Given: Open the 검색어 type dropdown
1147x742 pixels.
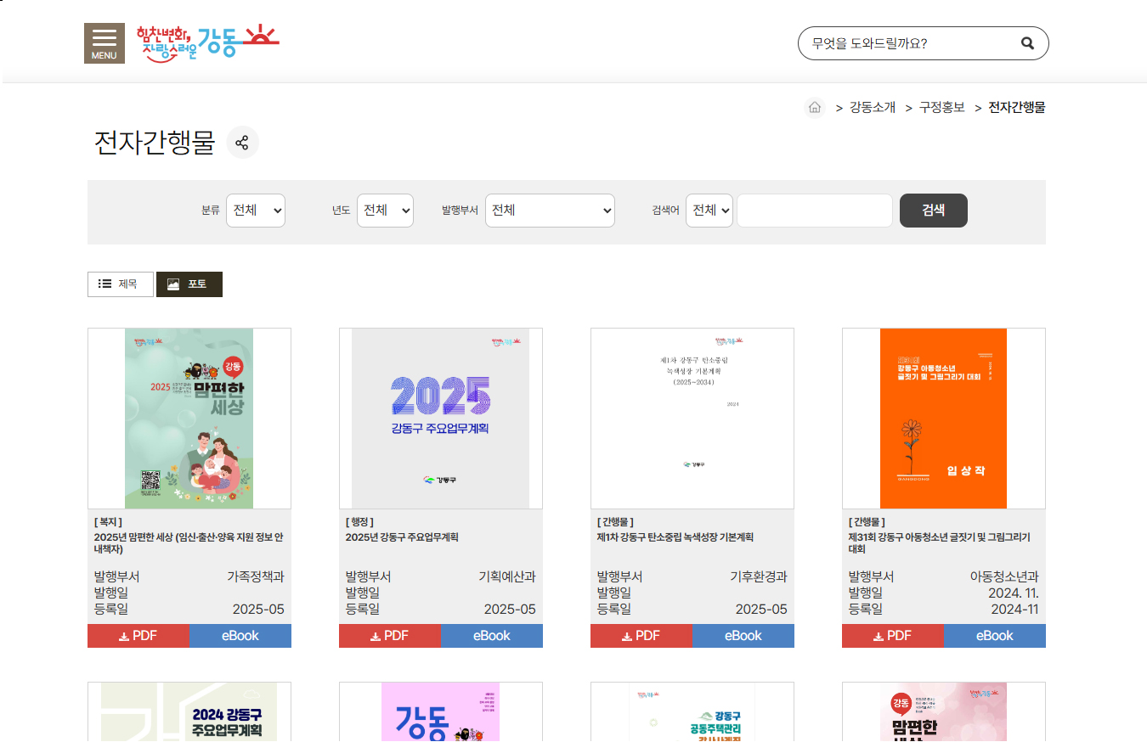Looking at the screenshot, I should pos(709,211).
